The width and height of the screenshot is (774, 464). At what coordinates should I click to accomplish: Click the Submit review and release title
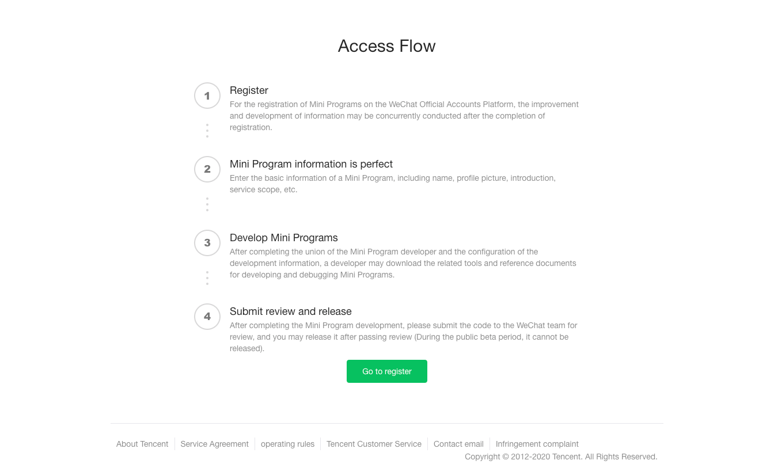(x=290, y=311)
